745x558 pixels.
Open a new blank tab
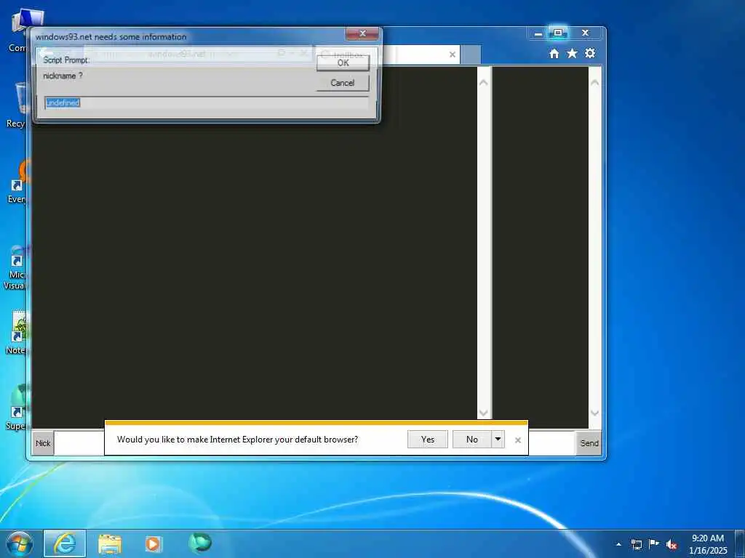(x=471, y=54)
